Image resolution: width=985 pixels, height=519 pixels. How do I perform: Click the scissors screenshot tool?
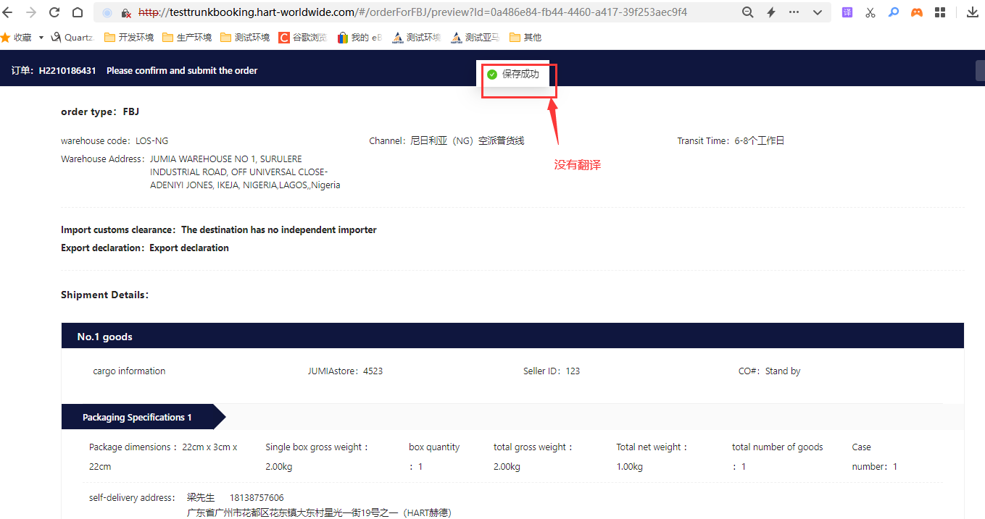pyautogui.click(x=870, y=12)
